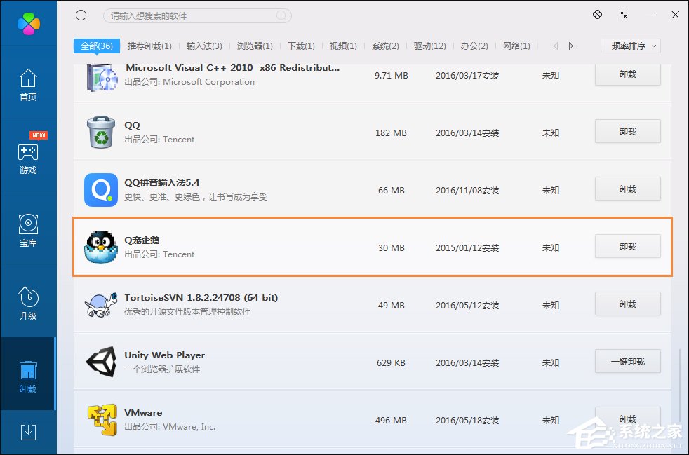Image resolution: width=689 pixels, height=455 pixels.
Task: Open the 首页 home page in sidebar
Action: click(x=28, y=84)
